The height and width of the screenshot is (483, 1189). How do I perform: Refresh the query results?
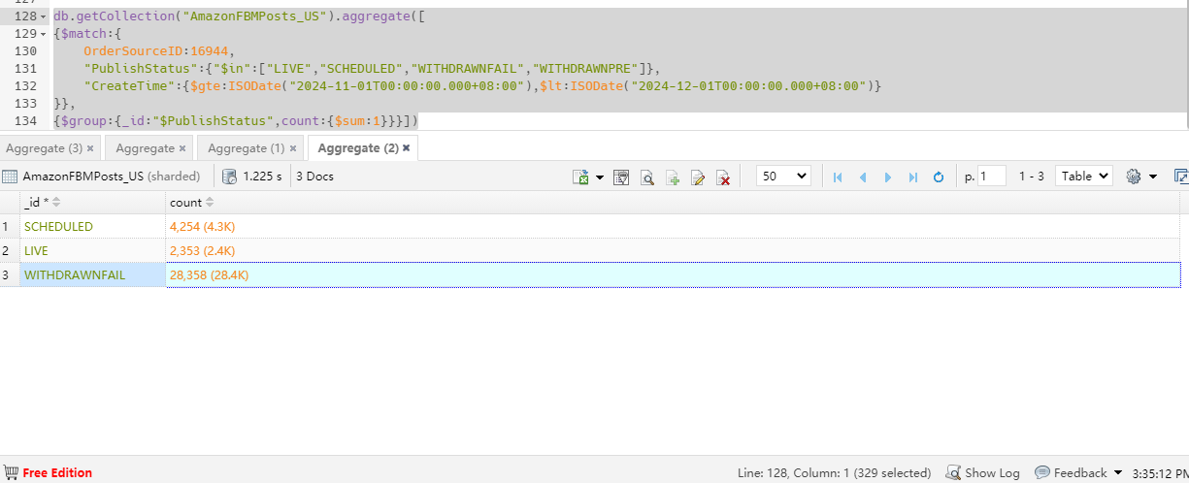tap(939, 177)
